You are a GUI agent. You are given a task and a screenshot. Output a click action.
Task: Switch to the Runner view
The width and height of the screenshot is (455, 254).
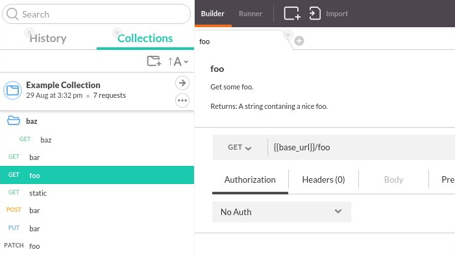click(251, 14)
